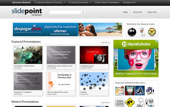
Task: Open remembrance day presentation title
Action: click(87, 66)
